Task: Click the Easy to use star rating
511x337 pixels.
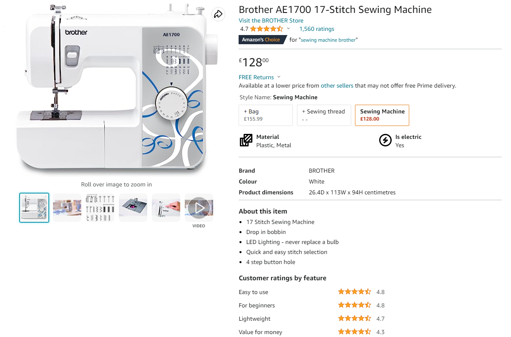Action: (354, 292)
